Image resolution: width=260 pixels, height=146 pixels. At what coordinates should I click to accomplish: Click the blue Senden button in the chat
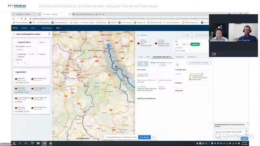(244, 138)
